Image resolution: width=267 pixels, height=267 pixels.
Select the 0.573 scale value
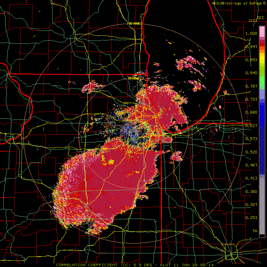click(251, 139)
